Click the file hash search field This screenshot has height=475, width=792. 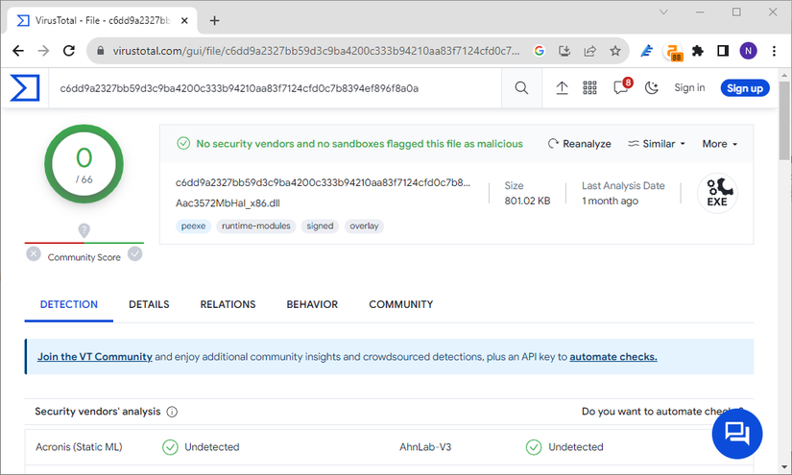coord(278,88)
